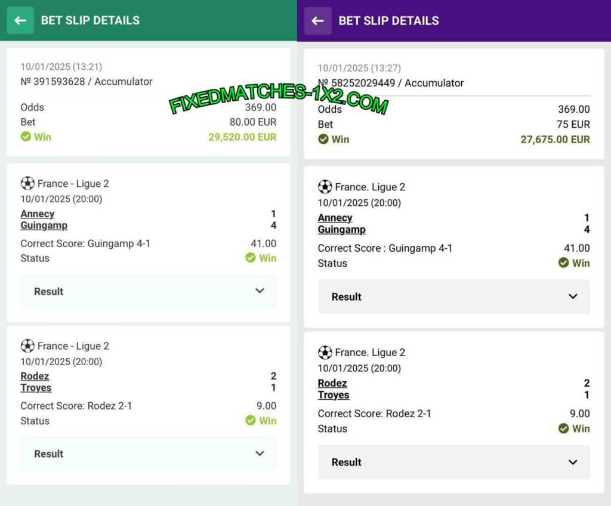Image resolution: width=611 pixels, height=506 pixels.
Task: Expand Result under green Rodez 2-1 bet
Action: click(260, 453)
